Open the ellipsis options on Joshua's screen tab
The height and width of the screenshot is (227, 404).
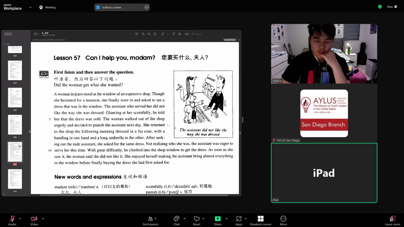[x=147, y=7]
